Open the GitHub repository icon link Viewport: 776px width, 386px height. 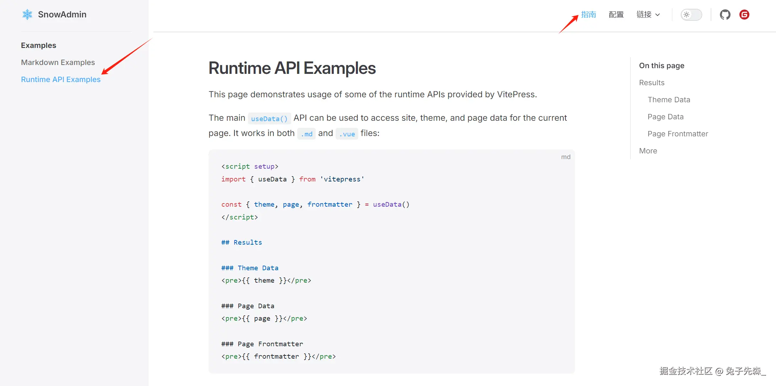(725, 15)
